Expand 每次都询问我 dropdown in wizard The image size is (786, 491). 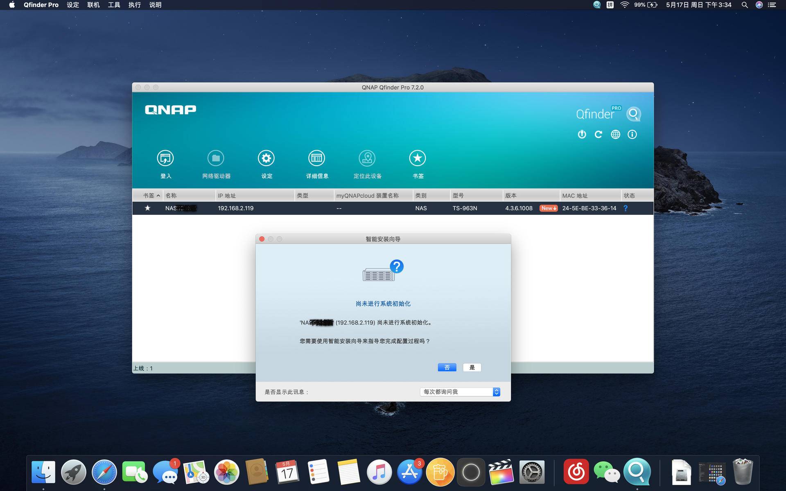(x=460, y=392)
